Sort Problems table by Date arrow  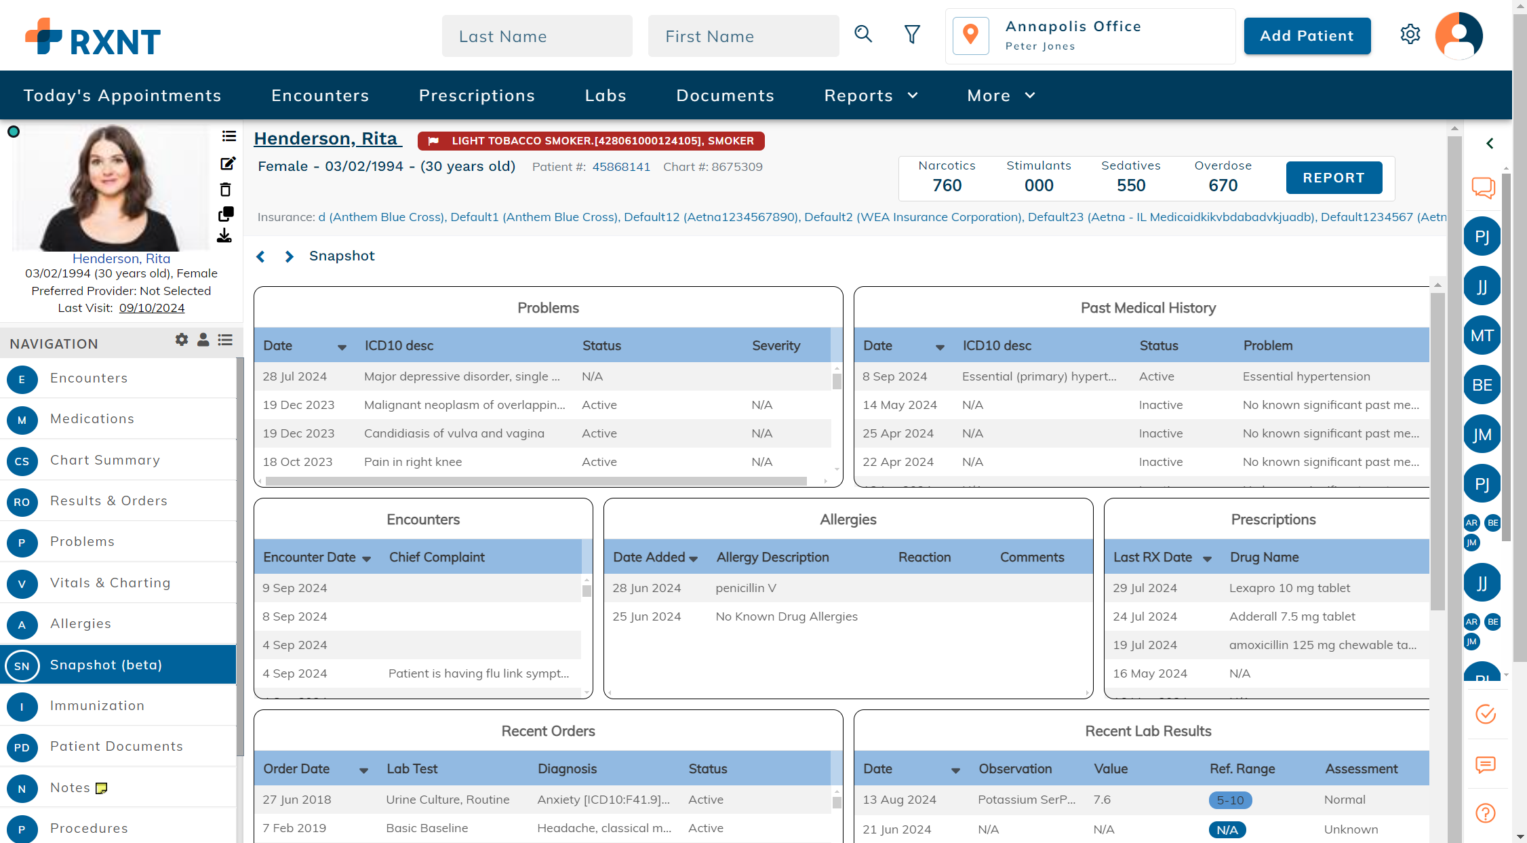342,347
